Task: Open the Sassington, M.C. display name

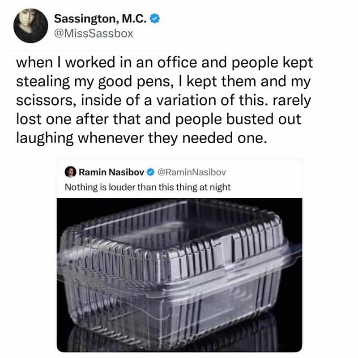Action: coord(100,19)
